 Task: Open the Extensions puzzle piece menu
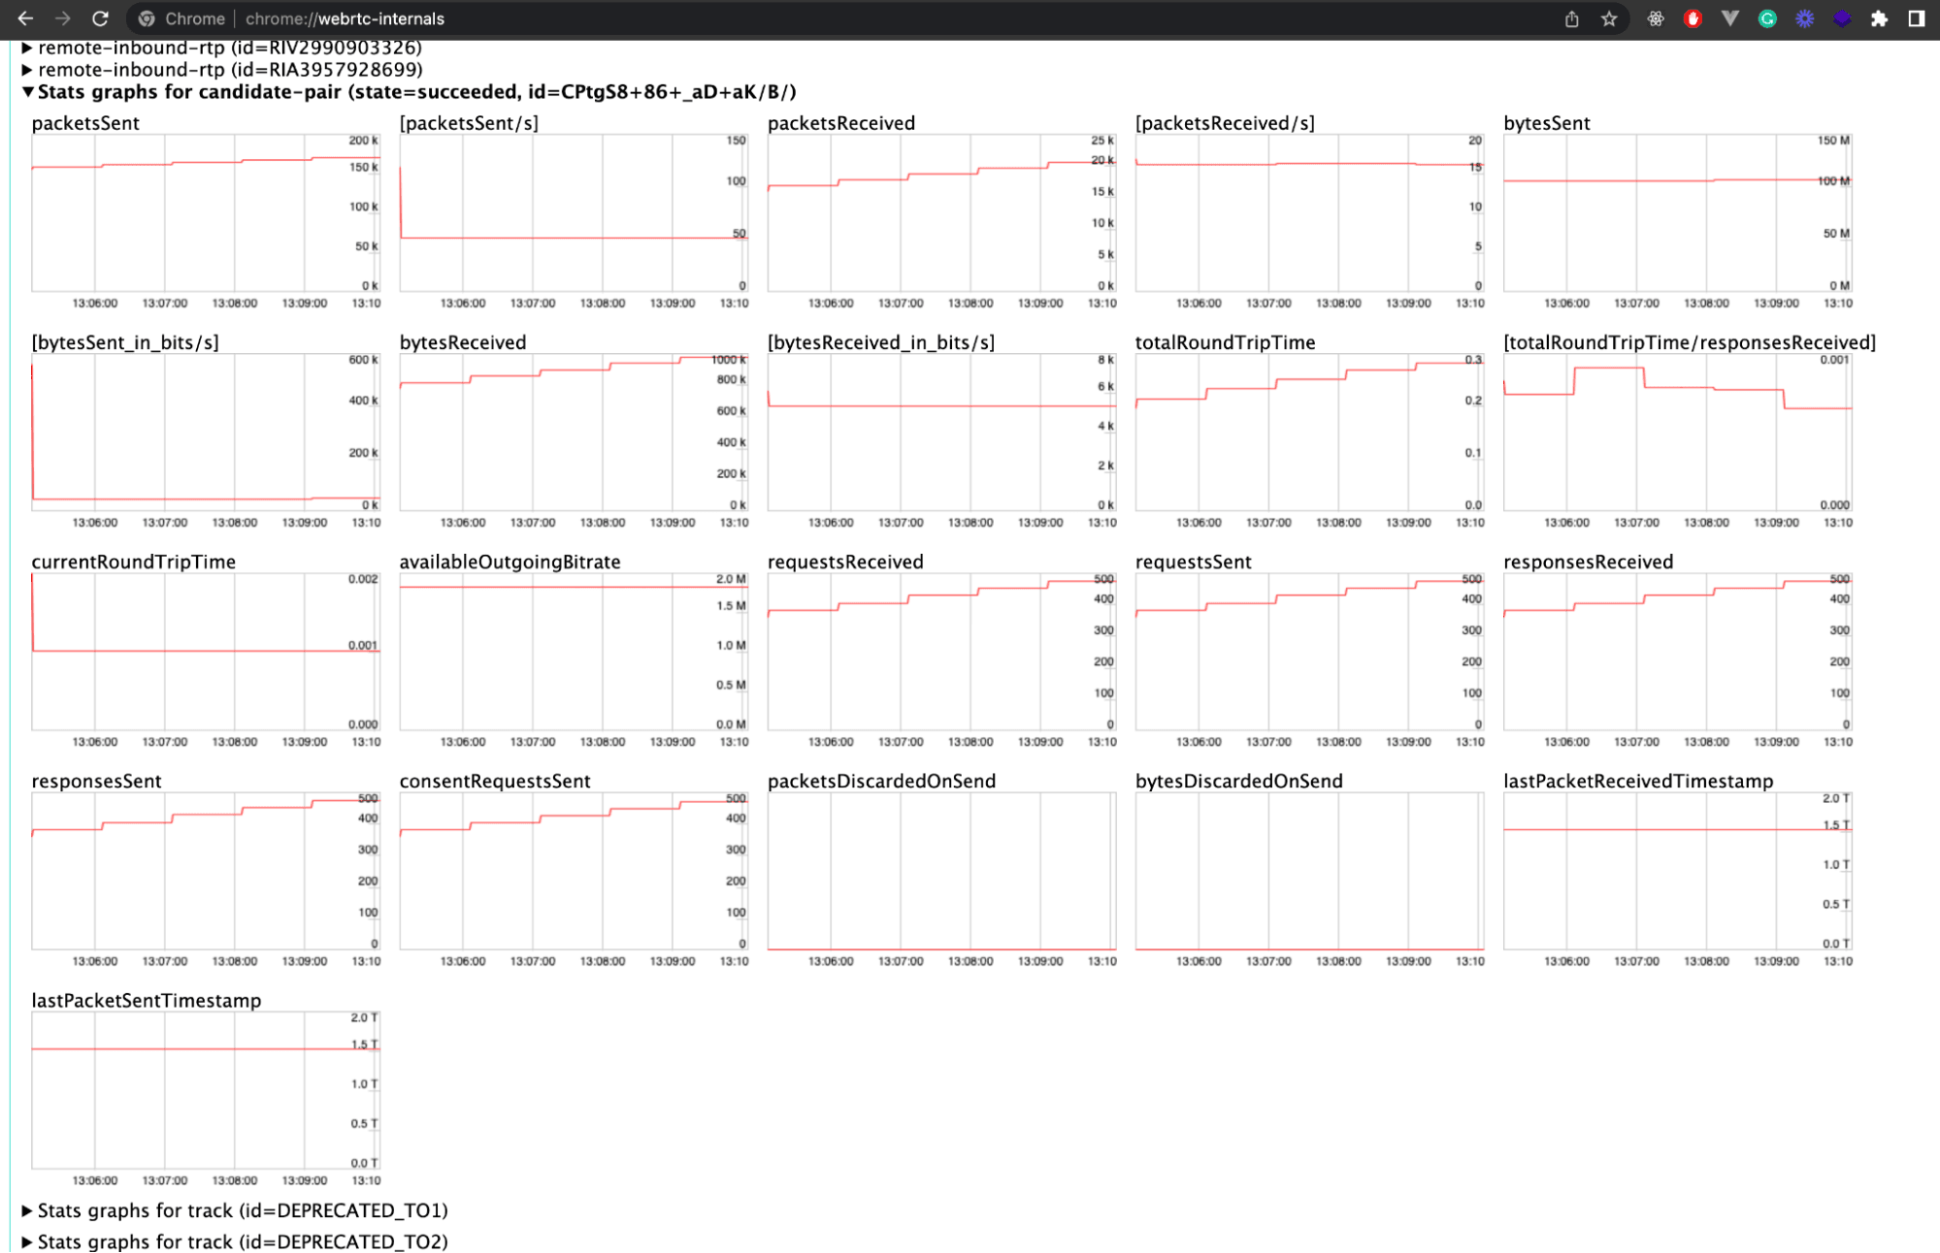pos(1879,18)
